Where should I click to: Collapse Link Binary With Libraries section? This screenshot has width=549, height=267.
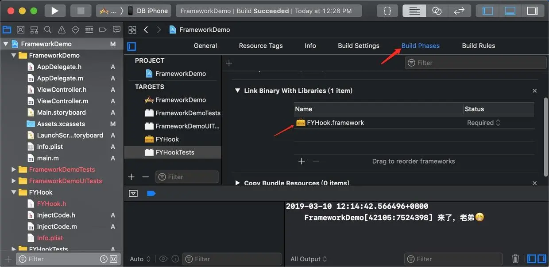237,90
